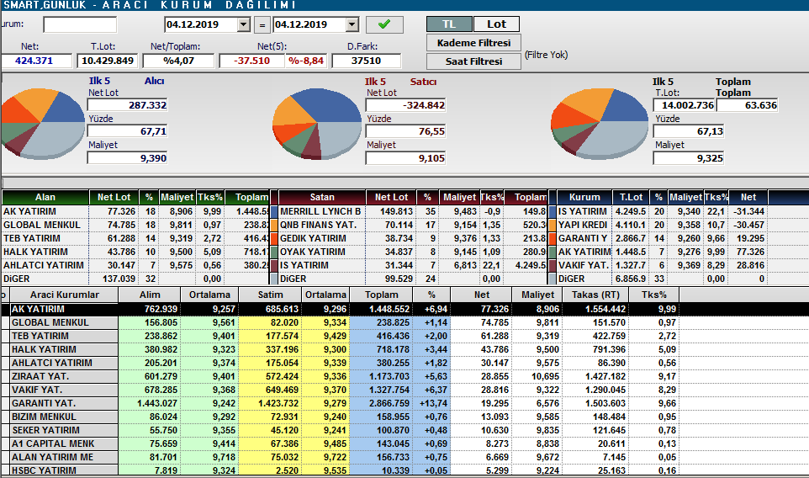Click maroon swatch beside VAKIF YAT. in Kurum table
The image size is (809, 478).
click(x=553, y=265)
